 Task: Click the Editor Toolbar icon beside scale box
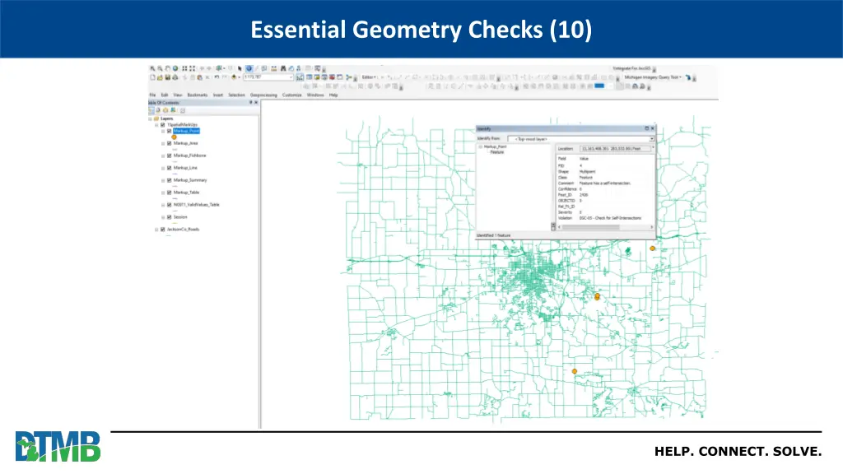coord(300,78)
